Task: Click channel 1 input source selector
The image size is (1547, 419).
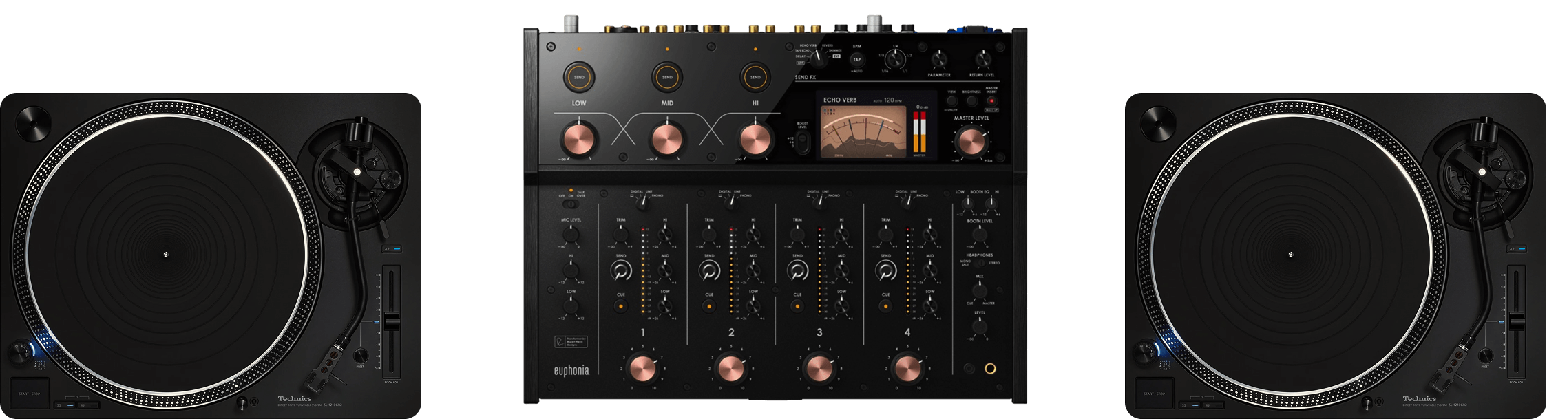Action: click(x=642, y=201)
